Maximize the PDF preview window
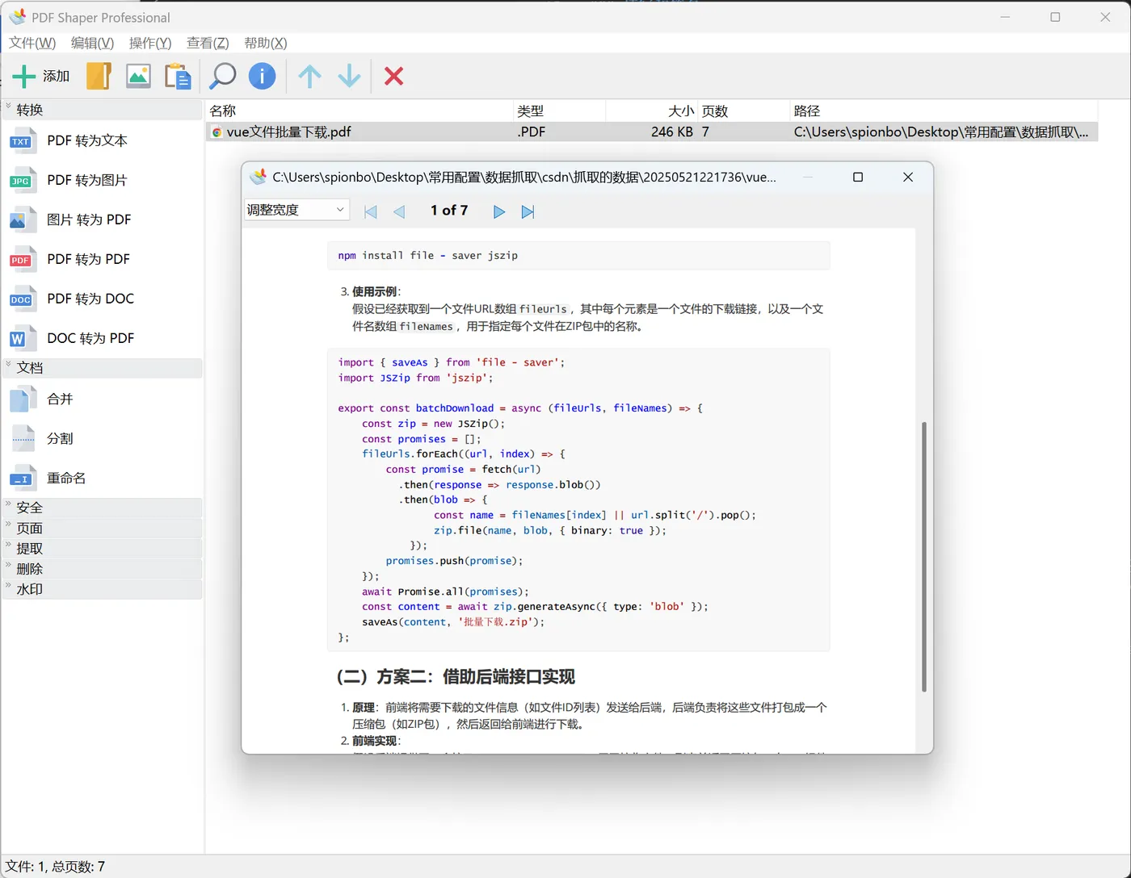The height and width of the screenshot is (878, 1131). click(x=858, y=177)
